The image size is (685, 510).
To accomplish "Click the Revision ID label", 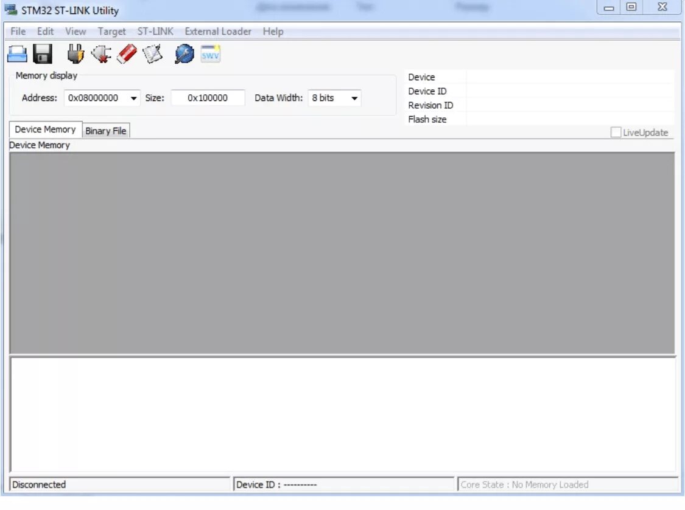I will (430, 106).
